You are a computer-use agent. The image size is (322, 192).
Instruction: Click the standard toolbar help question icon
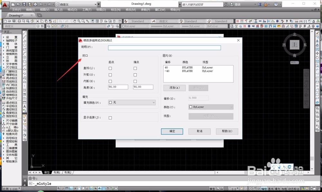120,21
